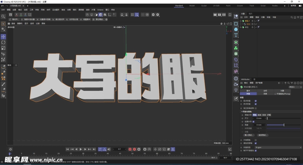Image resolution: width=303 pixels, height=165 pixels.
Task: Open the Octane menu
Action: pos(100,10)
